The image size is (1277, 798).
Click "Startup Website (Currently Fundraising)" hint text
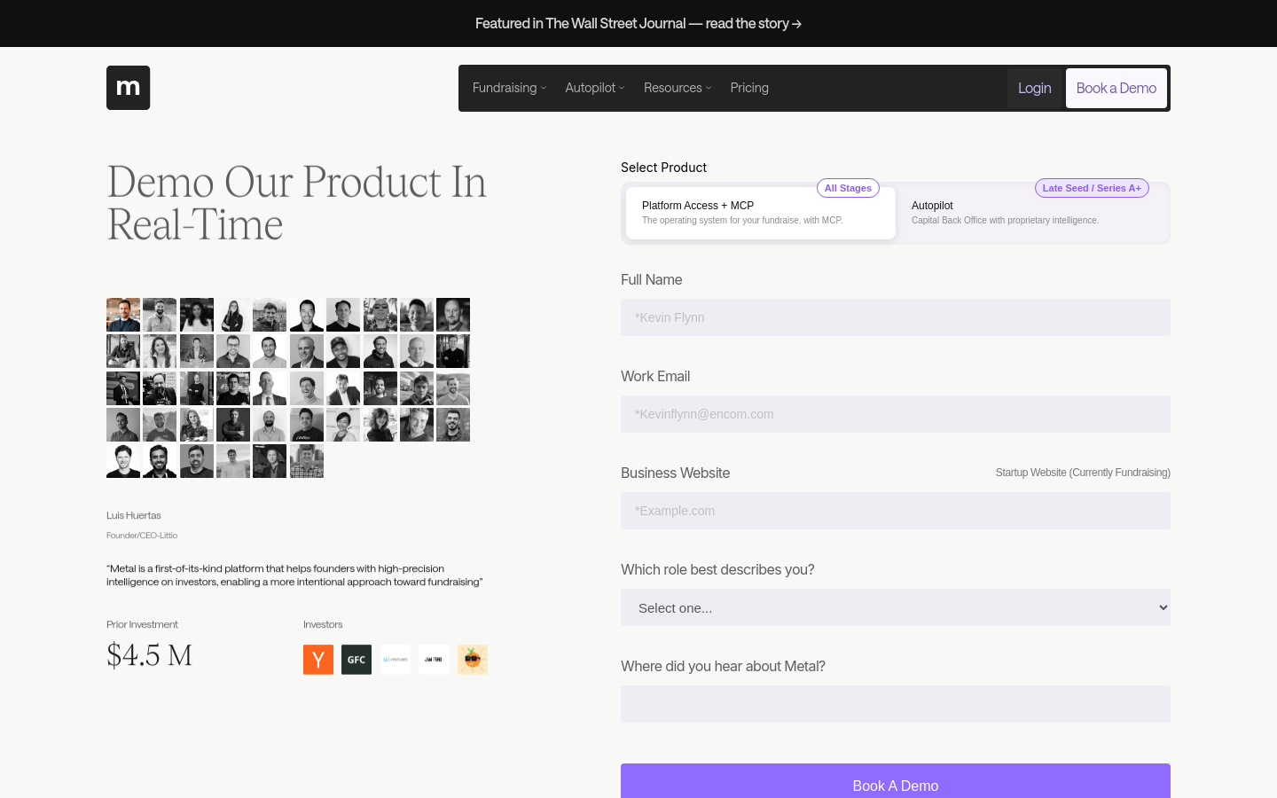pyautogui.click(x=1083, y=473)
